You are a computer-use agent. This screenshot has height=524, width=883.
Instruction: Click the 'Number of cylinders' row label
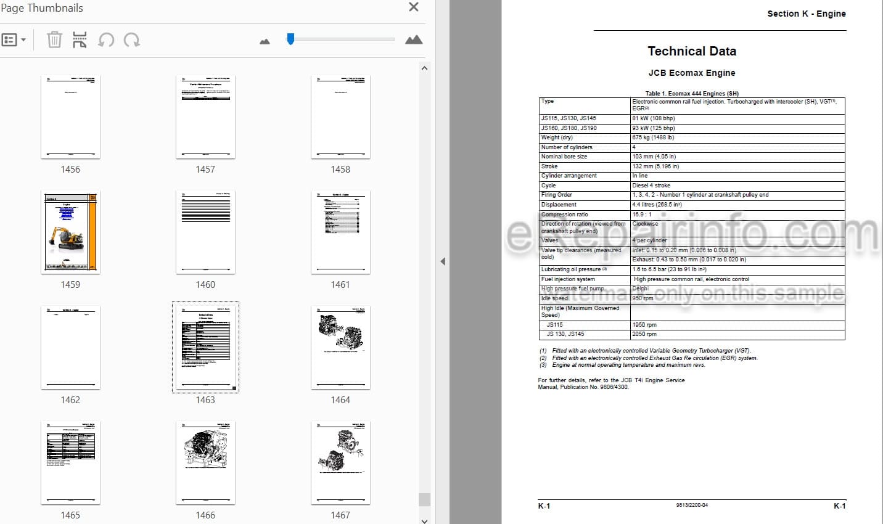pyautogui.click(x=567, y=147)
